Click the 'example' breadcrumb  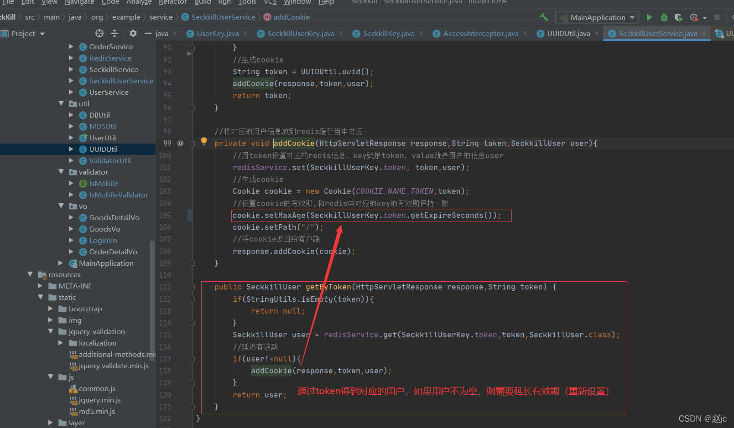[126, 17]
